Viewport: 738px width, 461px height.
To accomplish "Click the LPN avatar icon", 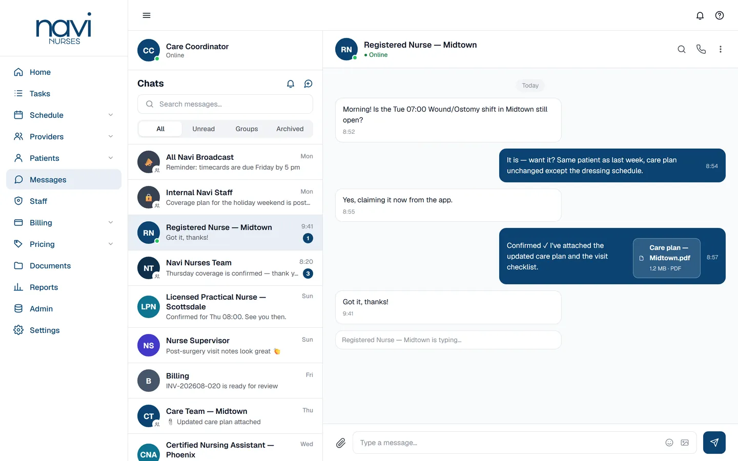I will pyautogui.click(x=149, y=307).
